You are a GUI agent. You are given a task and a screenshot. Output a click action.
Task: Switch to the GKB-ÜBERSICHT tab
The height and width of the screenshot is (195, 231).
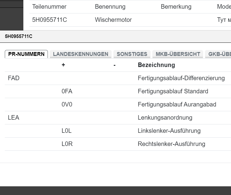coord(219,54)
